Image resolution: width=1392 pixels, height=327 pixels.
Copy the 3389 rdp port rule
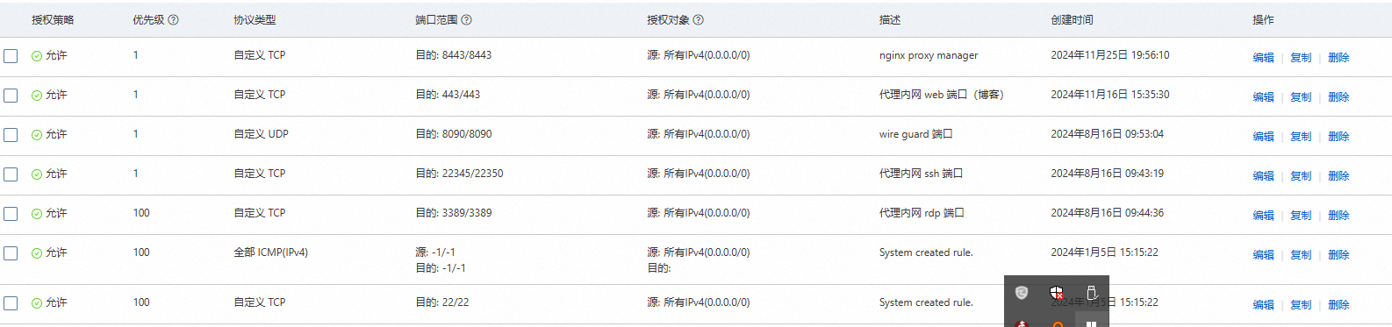coord(1301,216)
